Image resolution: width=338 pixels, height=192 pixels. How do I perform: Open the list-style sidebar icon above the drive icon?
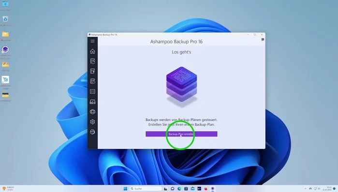pyautogui.click(x=92, y=91)
